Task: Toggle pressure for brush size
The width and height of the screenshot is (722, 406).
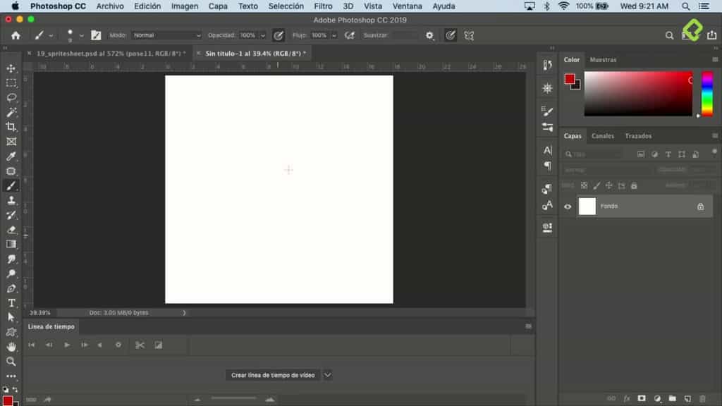Action: pos(451,35)
